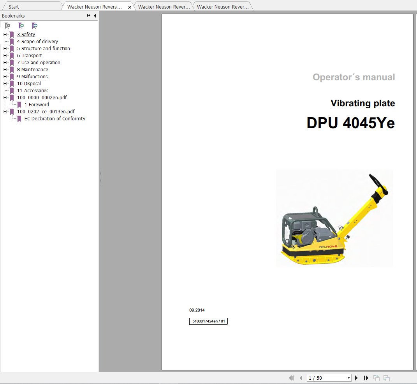This screenshot has height=384, width=417.
Task: Click the next view navigation icon
Action: pyautogui.click(x=386, y=378)
